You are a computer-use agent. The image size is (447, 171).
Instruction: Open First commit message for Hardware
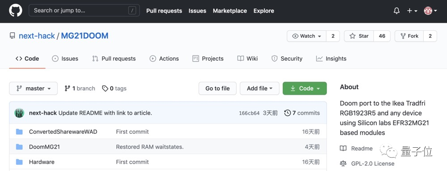[132, 162]
